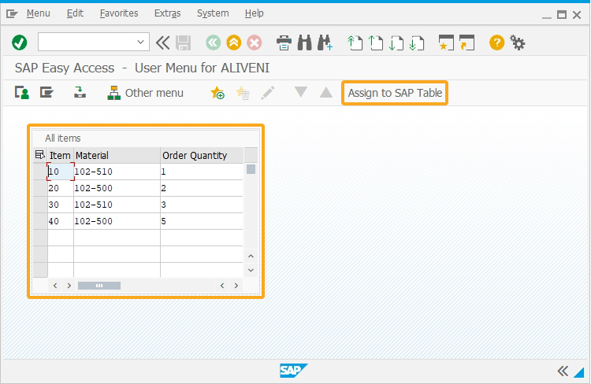Screen dimensions: 591x384
Task: Click the green Back icon
Action: 213,42
